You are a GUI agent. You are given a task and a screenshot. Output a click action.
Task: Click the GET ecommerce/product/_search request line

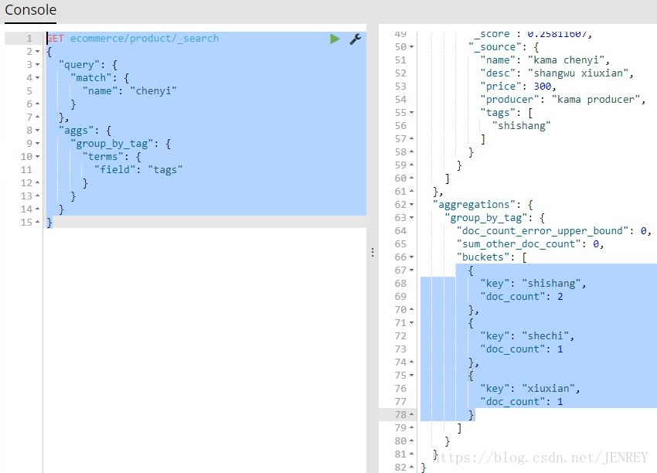(x=133, y=39)
